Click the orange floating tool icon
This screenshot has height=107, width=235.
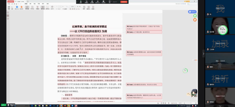195,20
